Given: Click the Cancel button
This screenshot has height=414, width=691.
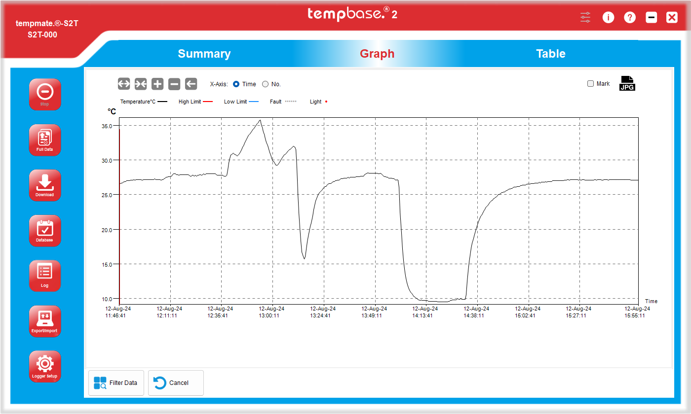Looking at the screenshot, I should [176, 383].
